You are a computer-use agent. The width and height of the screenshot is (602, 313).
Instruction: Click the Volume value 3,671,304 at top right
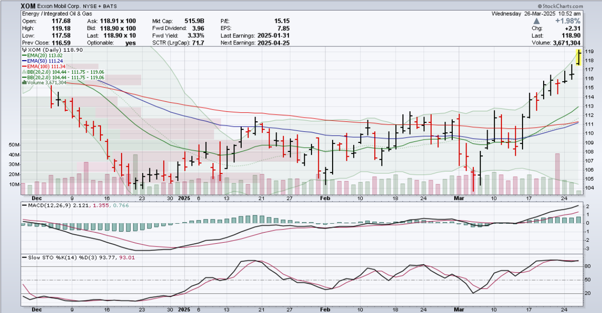tap(566, 43)
